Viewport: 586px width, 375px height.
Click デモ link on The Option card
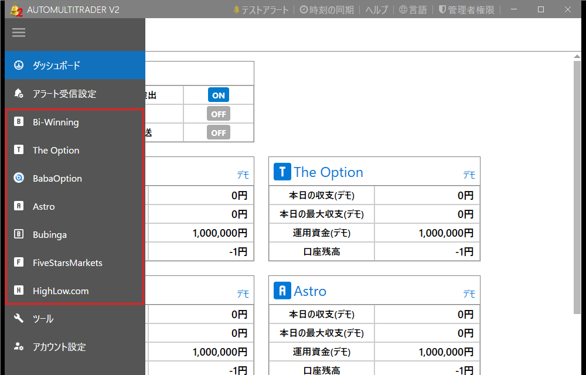pyautogui.click(x=469, y=175)
